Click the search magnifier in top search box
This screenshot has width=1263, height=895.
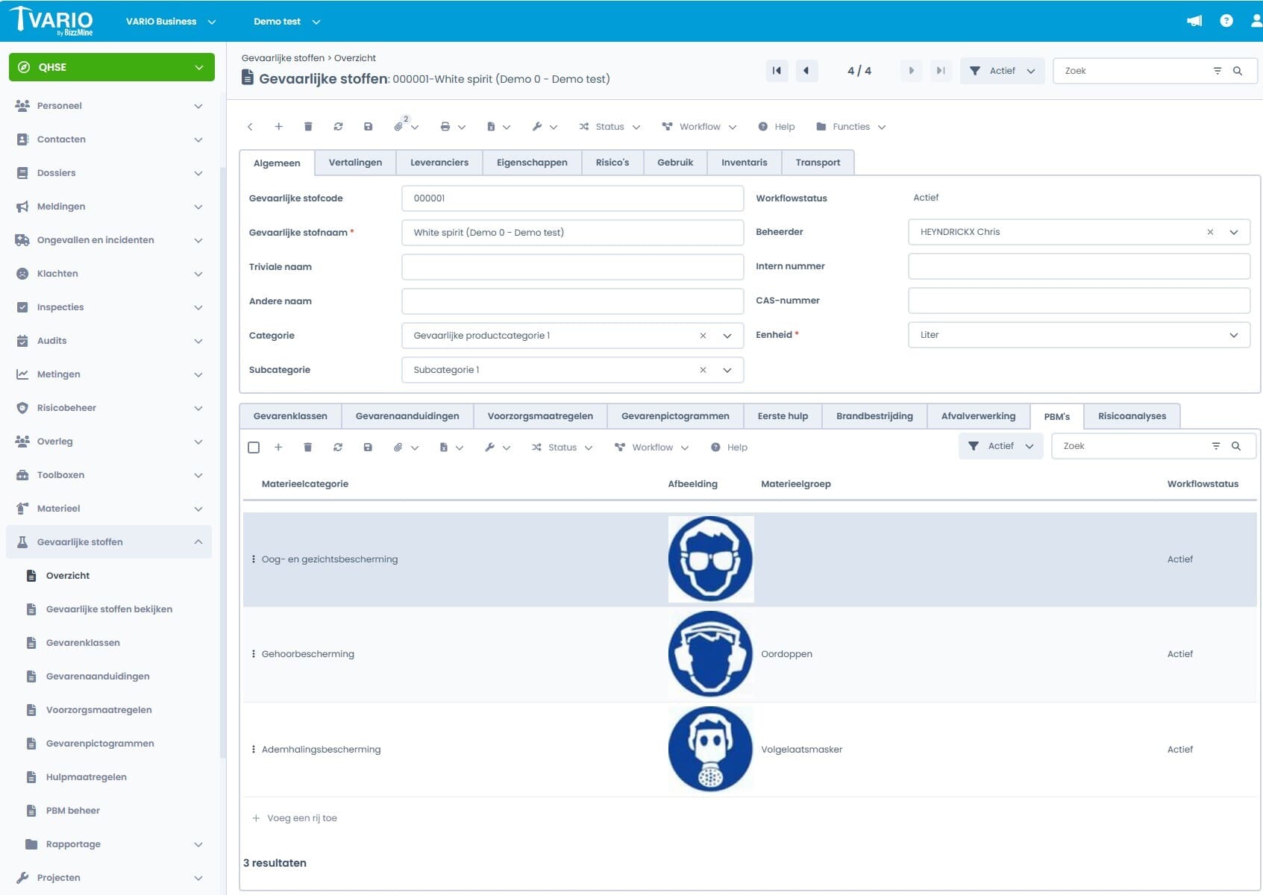1238,71
